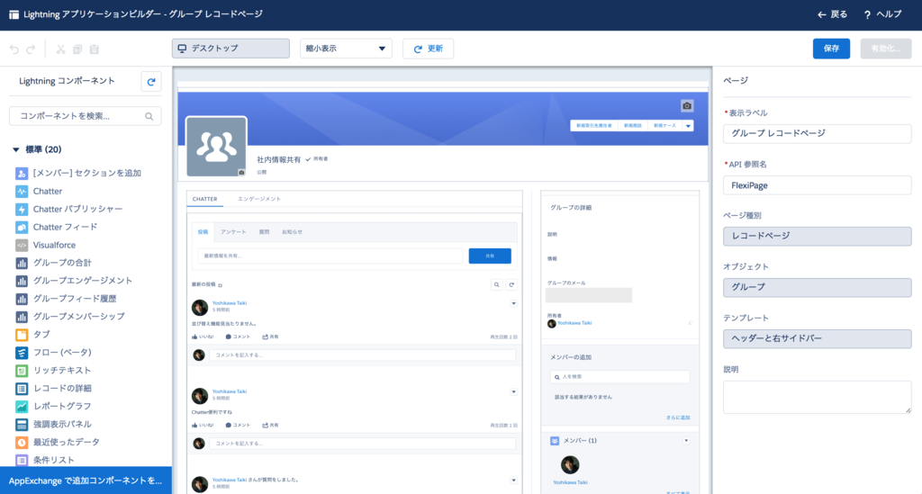Image resolution: width=922 pixels, height=494 pixels.
Task: Click the 更新 refresh button
Action: coord(428,49)
